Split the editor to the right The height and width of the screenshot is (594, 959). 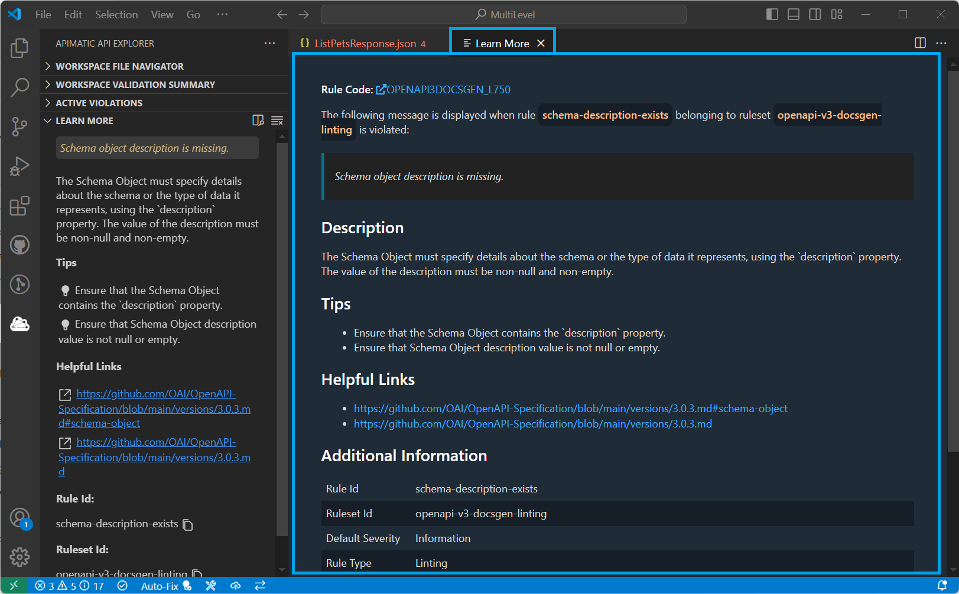[920, 43]
